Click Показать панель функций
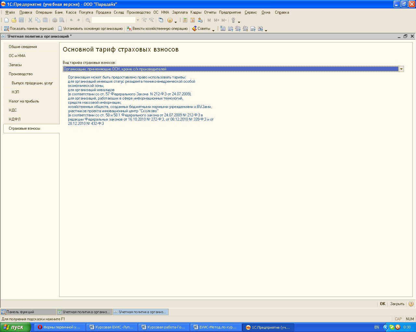 click(x=29, y=29)
